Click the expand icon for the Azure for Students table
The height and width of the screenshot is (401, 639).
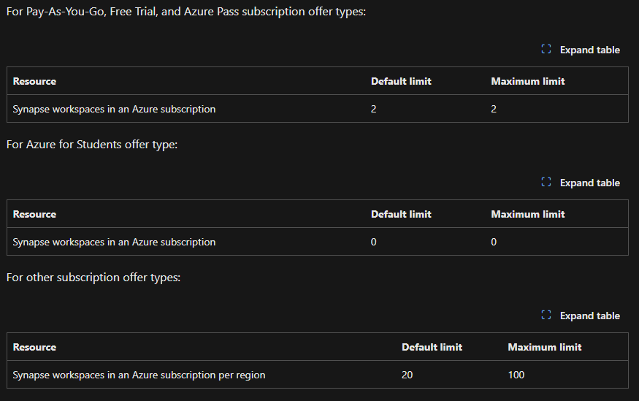coord(546,183)
